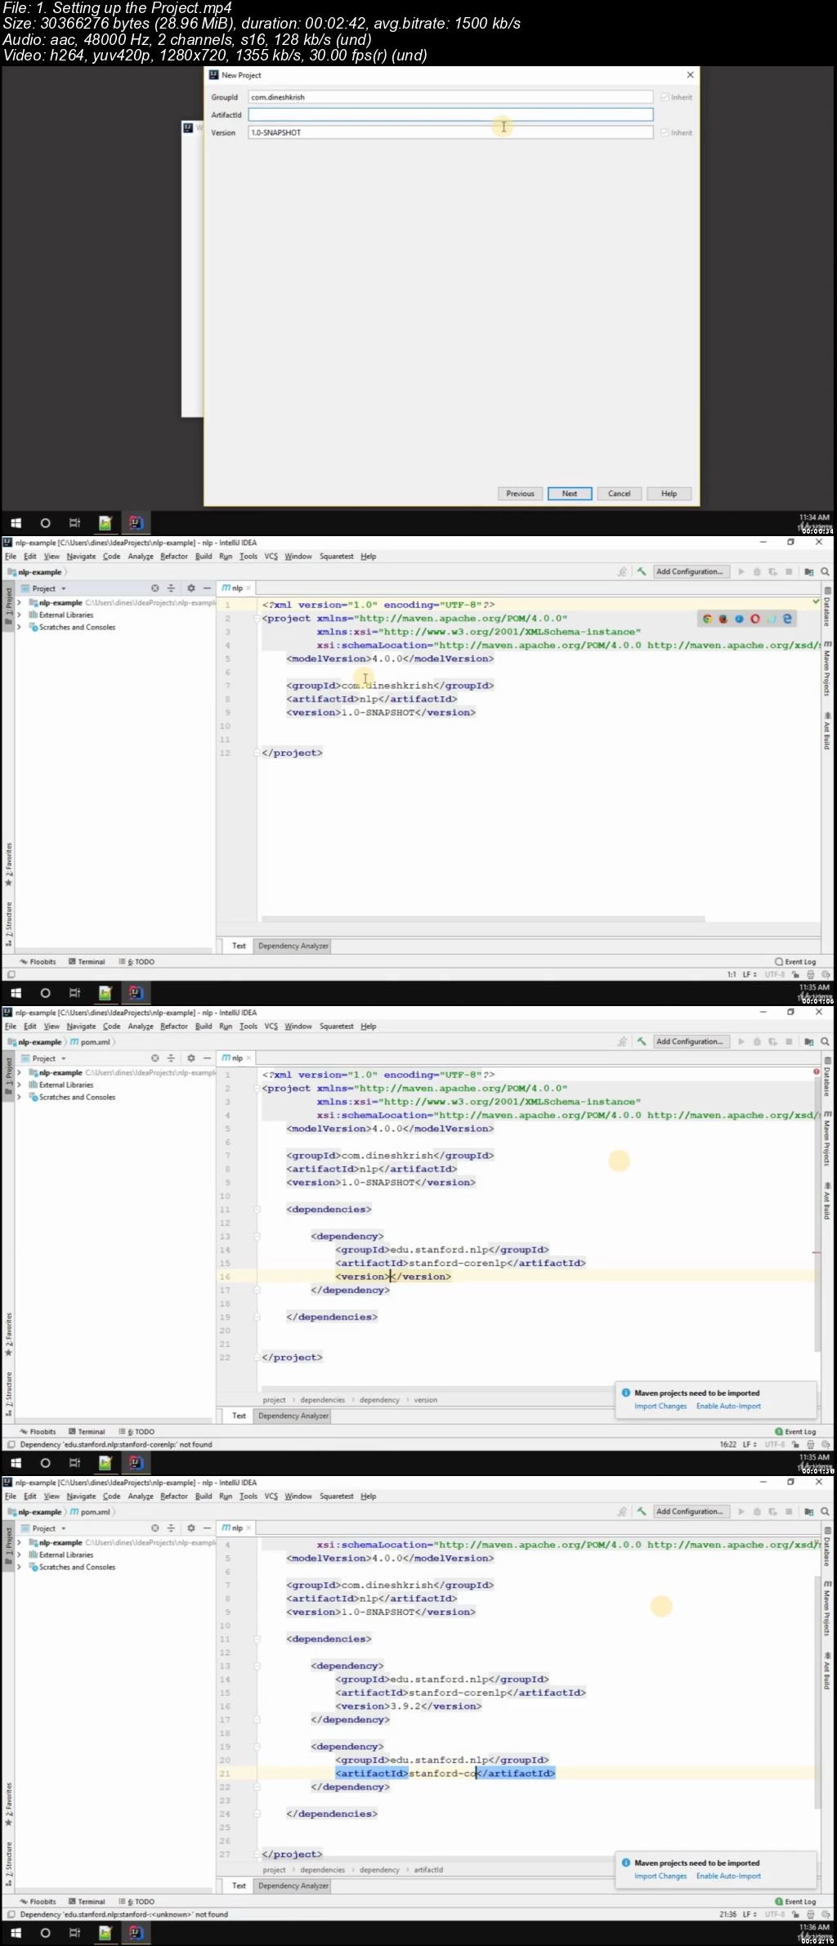The width and height of the screenshot is (837, 1946).
Task: Click the Edge browser icon in the pom editor
Action: [786, 619]
